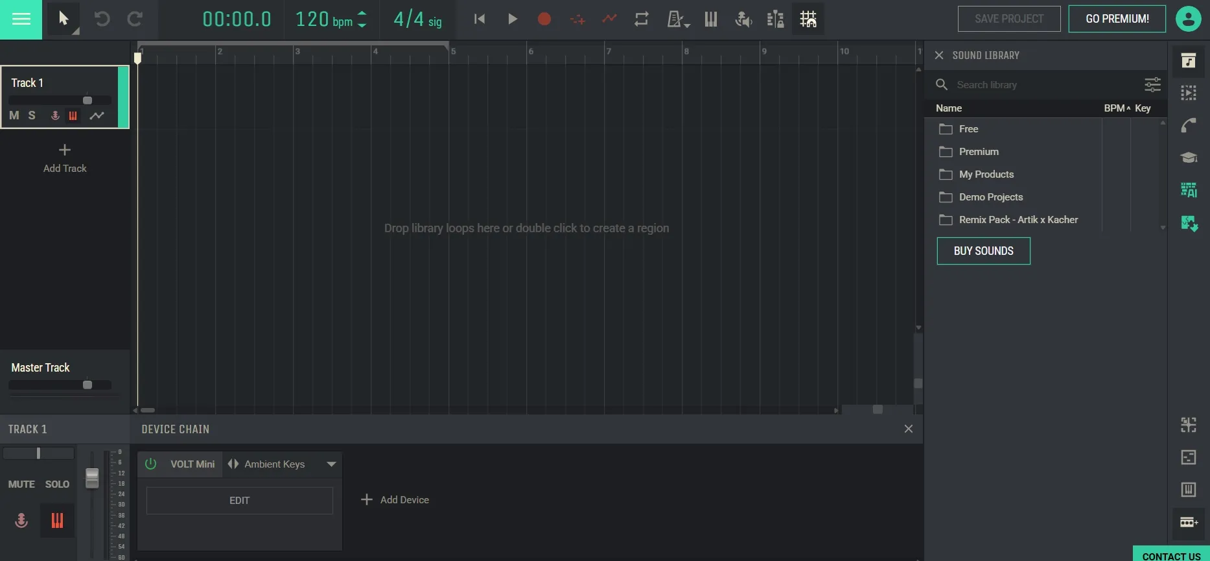Arm Track 1 microphone record icon

pos(55,115)
